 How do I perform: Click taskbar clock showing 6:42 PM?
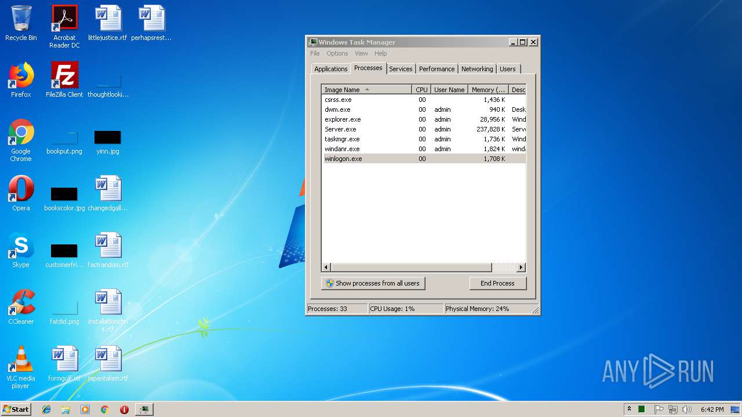tap(712, 409)
